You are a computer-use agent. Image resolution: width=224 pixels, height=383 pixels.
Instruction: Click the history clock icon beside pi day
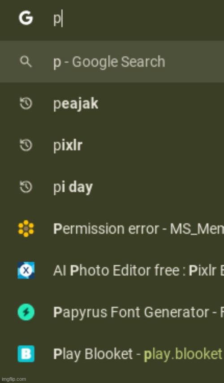coord(26,187)
